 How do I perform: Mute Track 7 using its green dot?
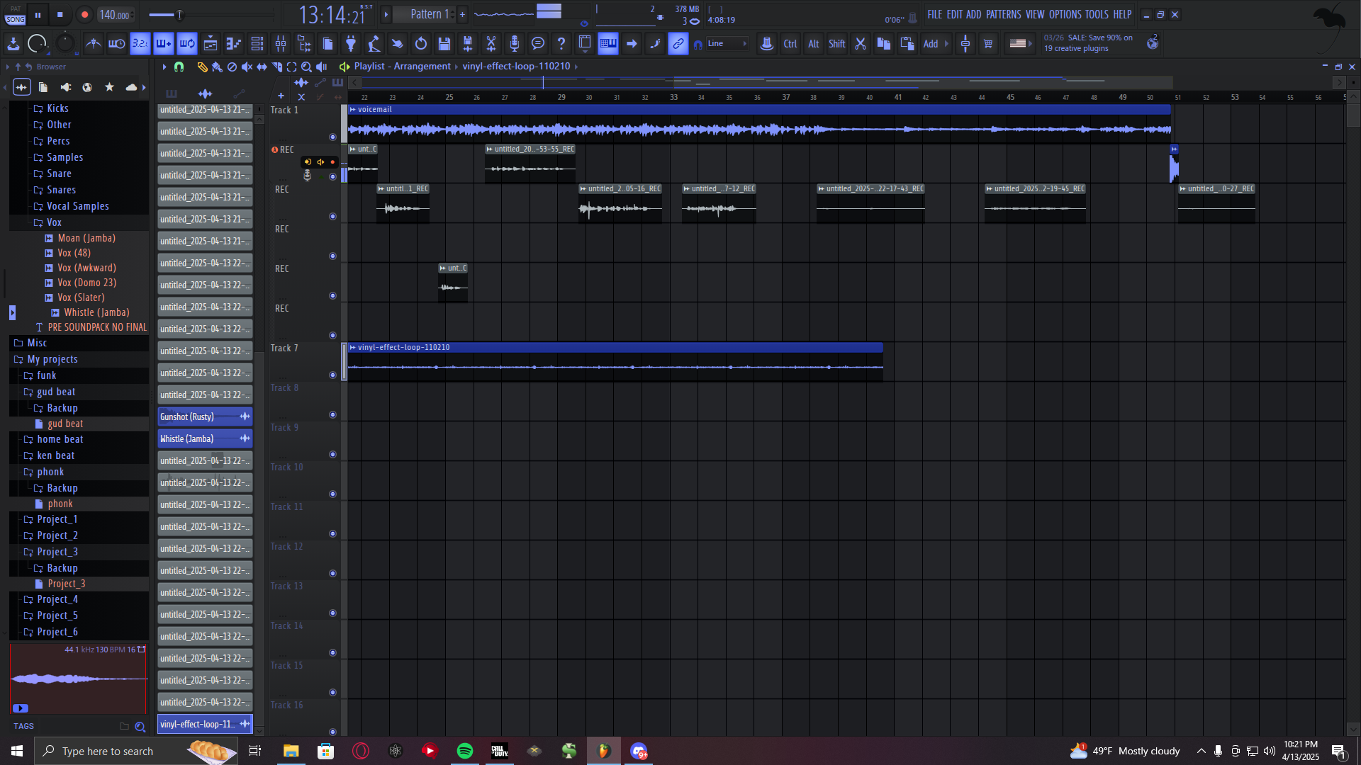coord(332,375)
